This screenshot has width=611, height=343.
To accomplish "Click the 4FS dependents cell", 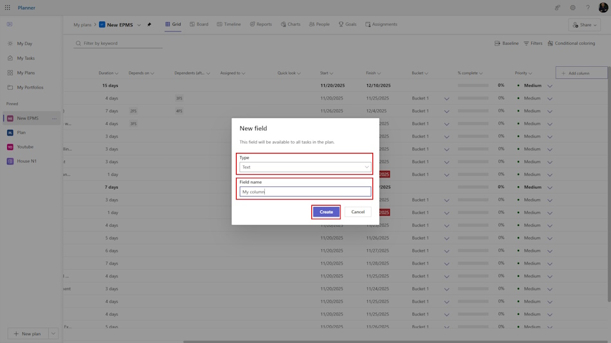I will pos(179,111).
